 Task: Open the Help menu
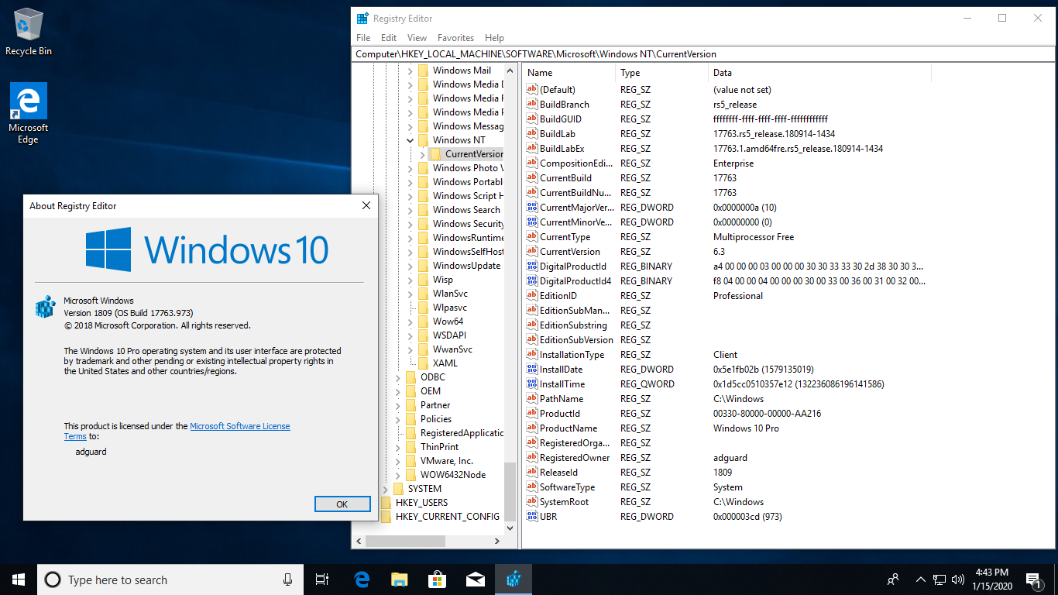point(494,37)
